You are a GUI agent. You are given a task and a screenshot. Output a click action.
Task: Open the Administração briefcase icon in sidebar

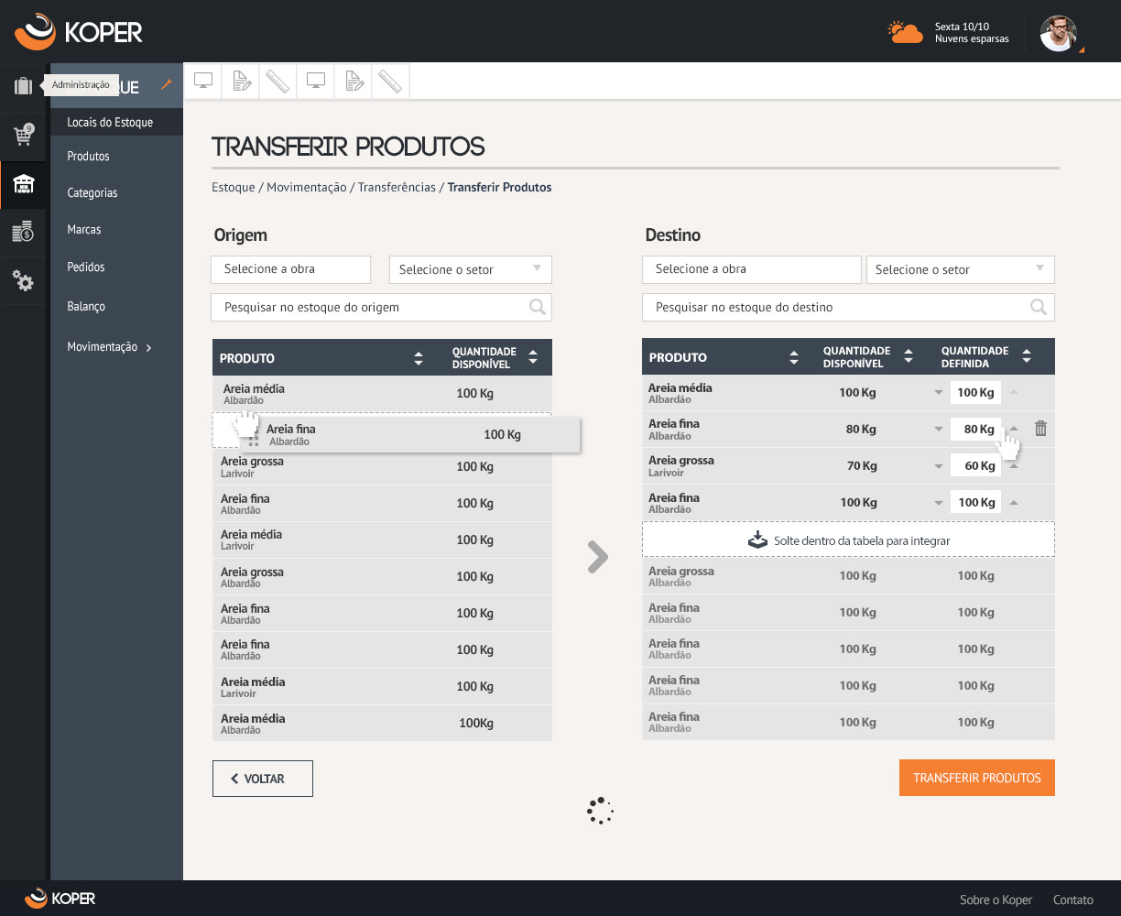coord(23,87)
